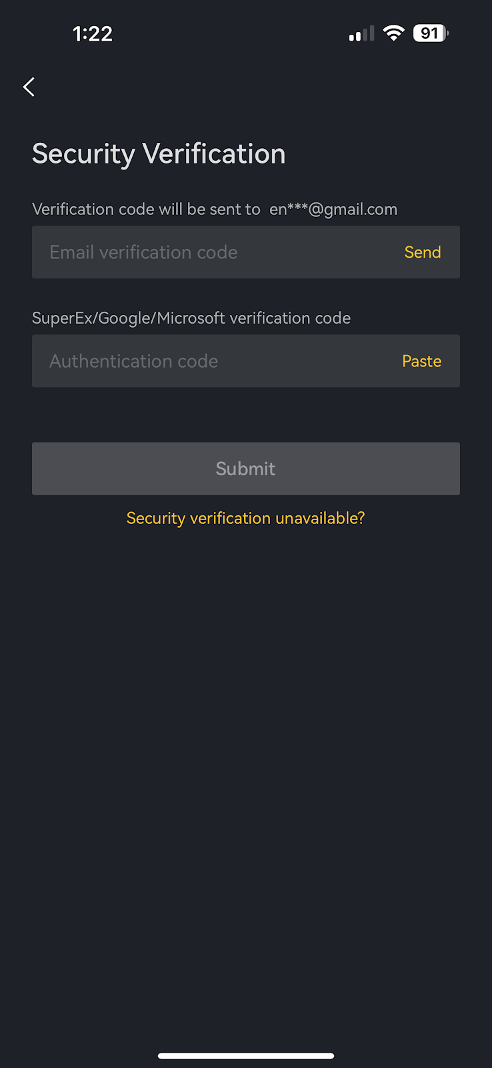Tap the word Microsoft in the label
The image size is (492, 1068).
[x=191, y=318]
